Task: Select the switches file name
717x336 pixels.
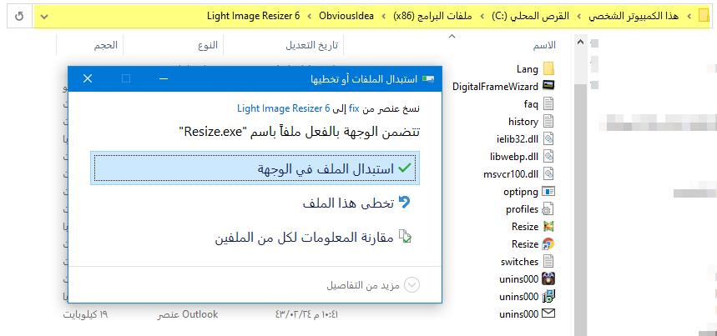Action: [x=519, y=262]
